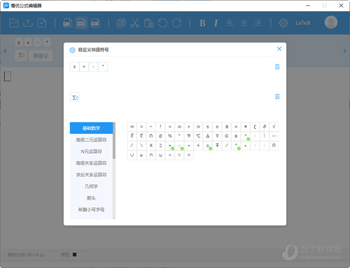Click the 自定义 button behind the dialog
This screenshot has height=268, width=350.
pos(41,55)
